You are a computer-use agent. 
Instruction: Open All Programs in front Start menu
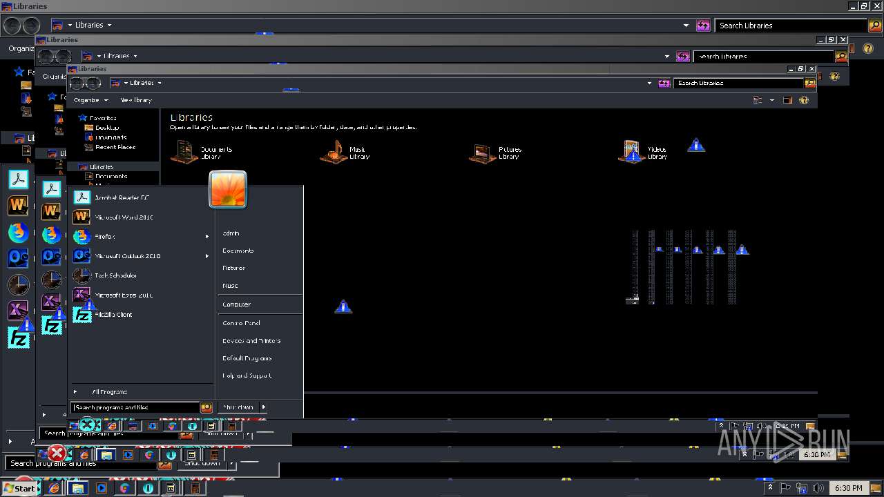point(109,392)
